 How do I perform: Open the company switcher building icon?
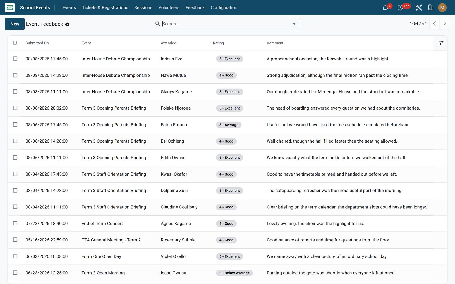click(431, 8)
